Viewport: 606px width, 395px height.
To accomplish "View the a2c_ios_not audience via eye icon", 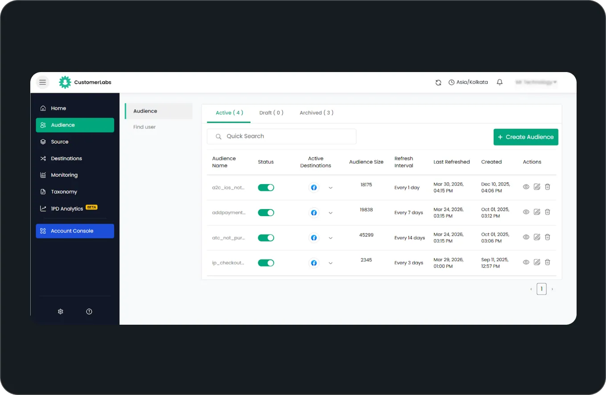I will [x=526, y=187].
